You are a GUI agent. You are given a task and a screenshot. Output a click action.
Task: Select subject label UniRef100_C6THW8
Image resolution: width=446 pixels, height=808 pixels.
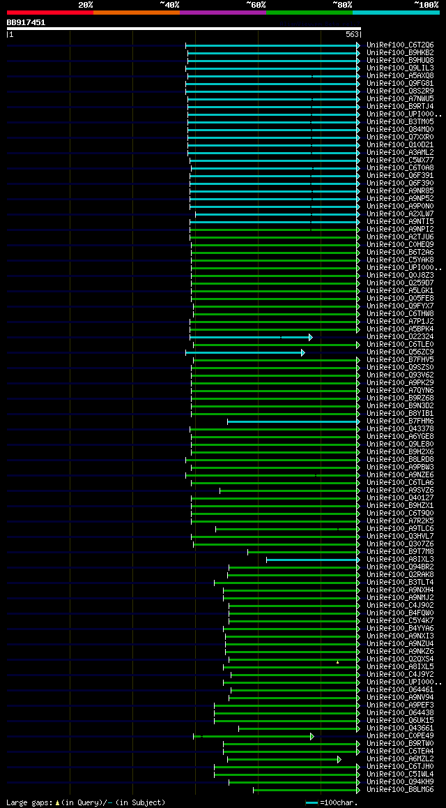pos(400,314)
